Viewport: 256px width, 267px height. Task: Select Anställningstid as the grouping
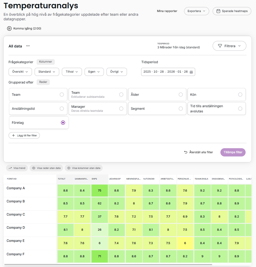click(61, 109)
